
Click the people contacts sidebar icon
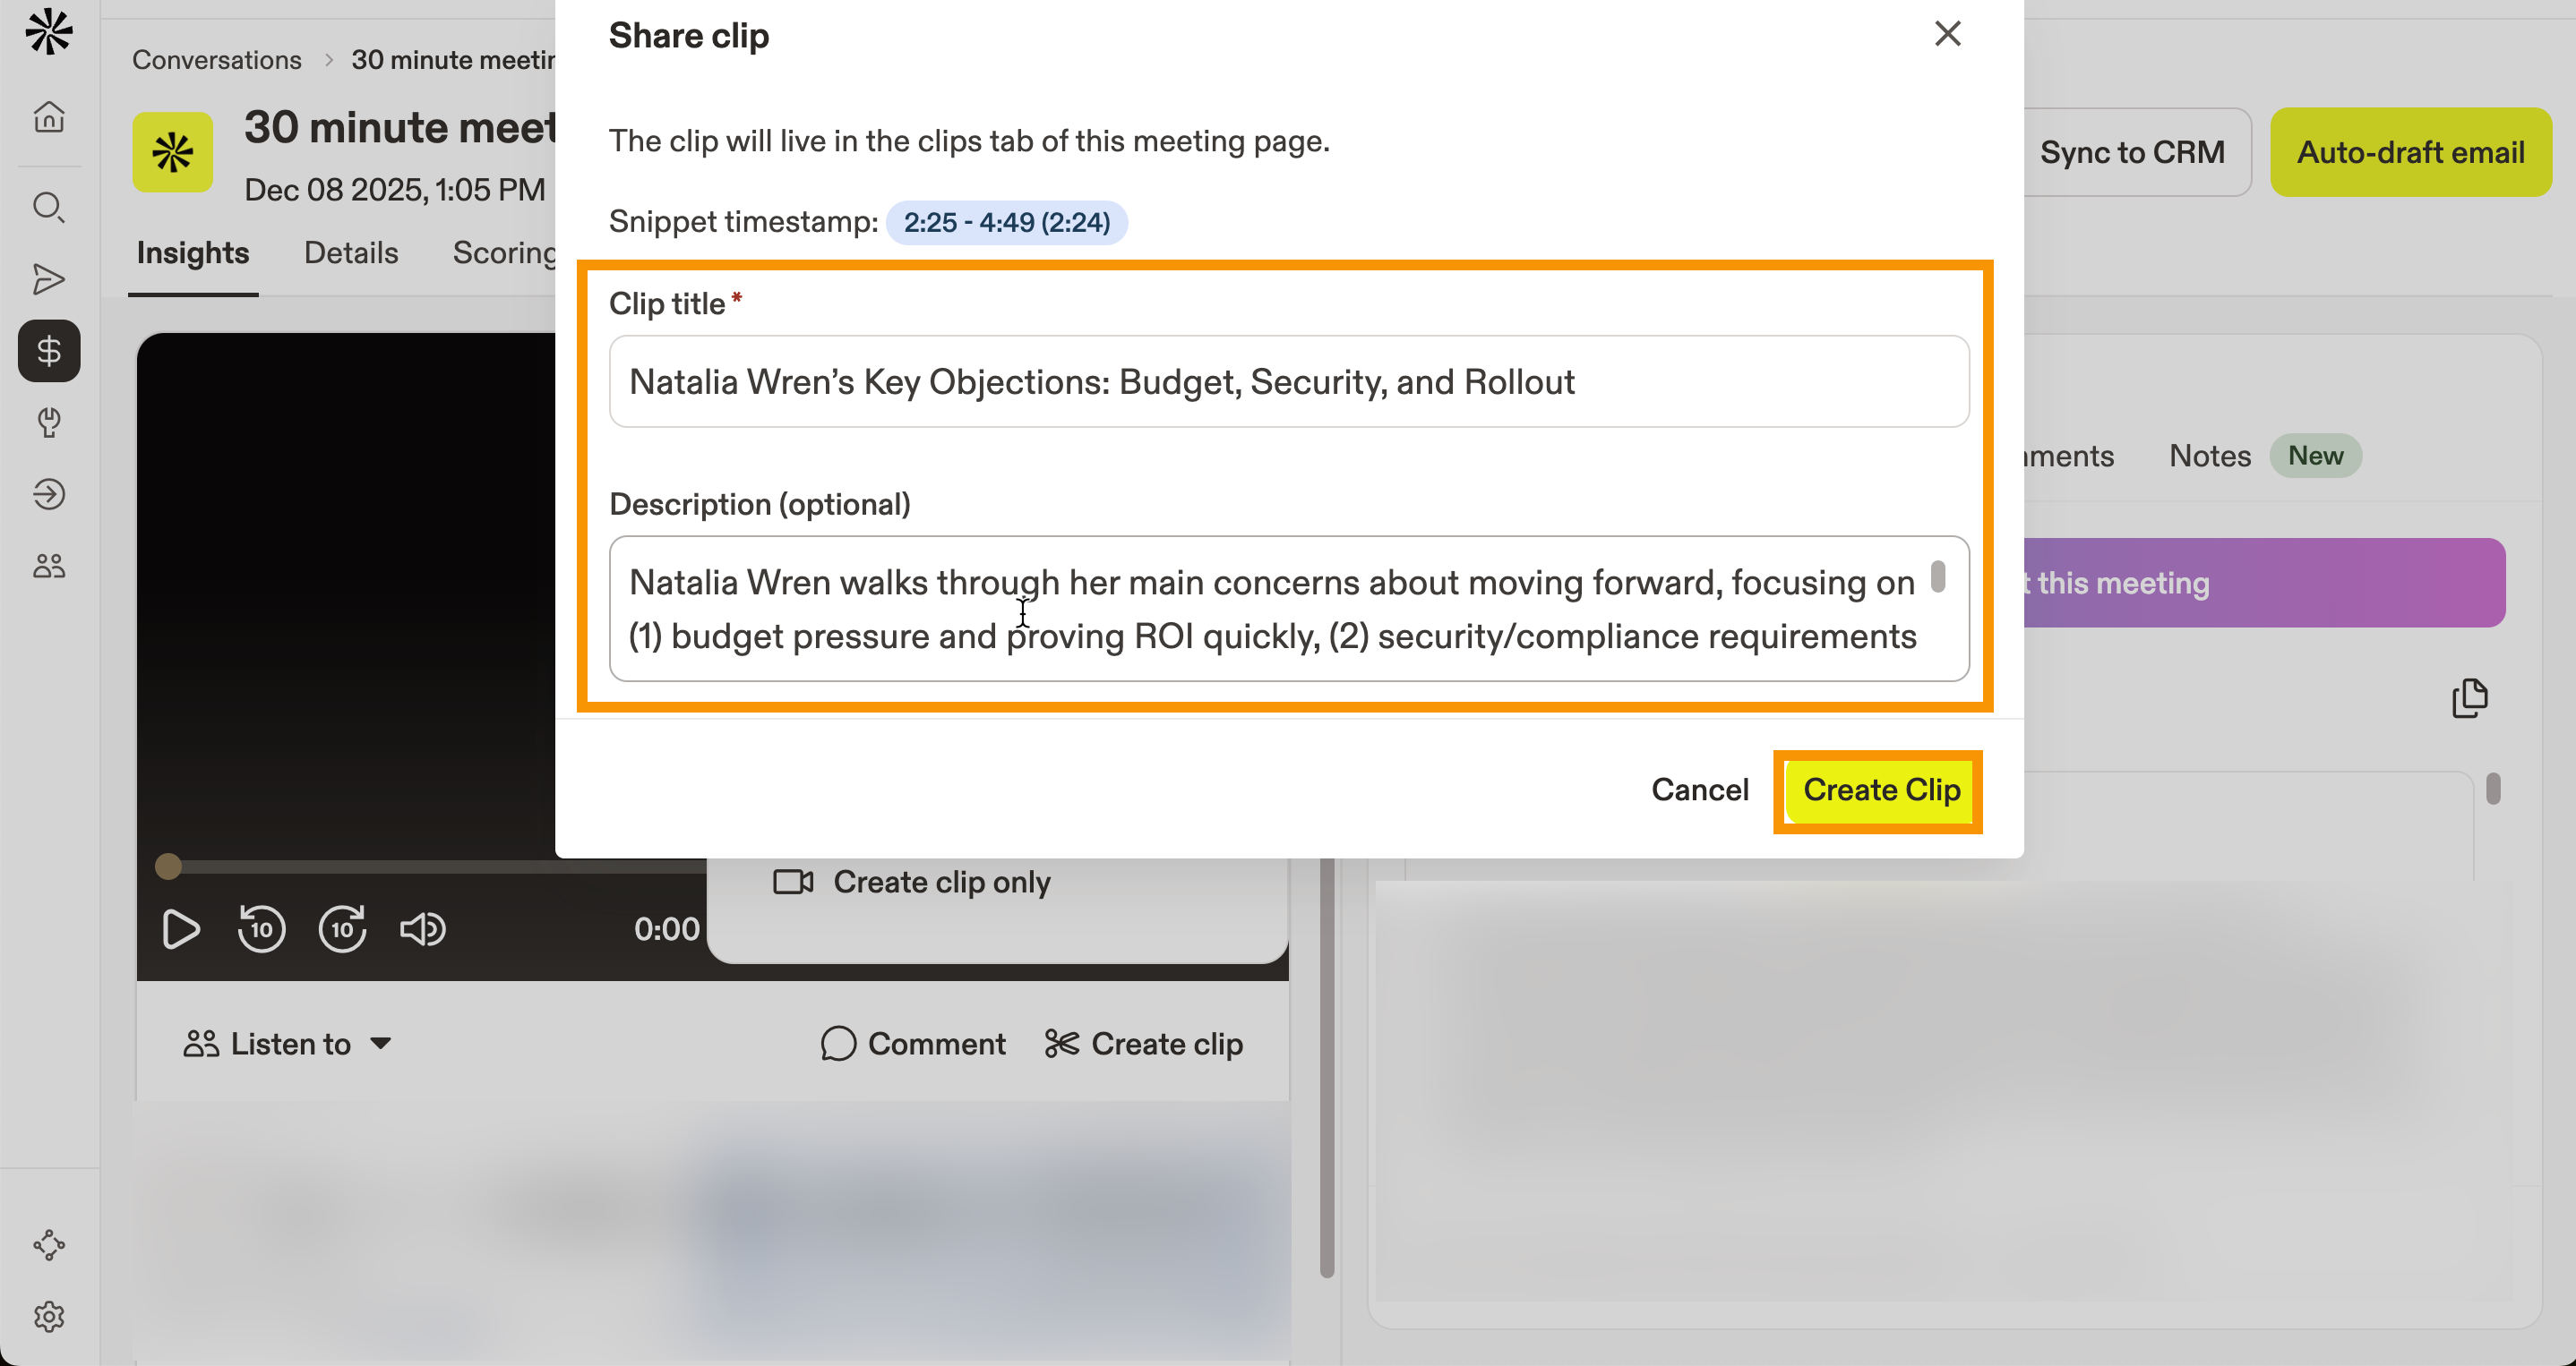[48, 566]
